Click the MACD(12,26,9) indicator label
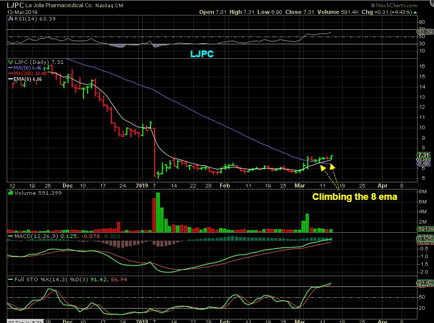The height and width of the screenshot is (323, 434). tap(37, 236)
